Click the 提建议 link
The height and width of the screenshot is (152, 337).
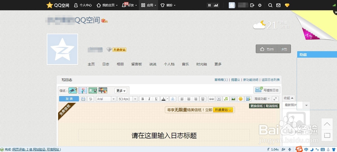pyautogui.click(x=235, y=80)
